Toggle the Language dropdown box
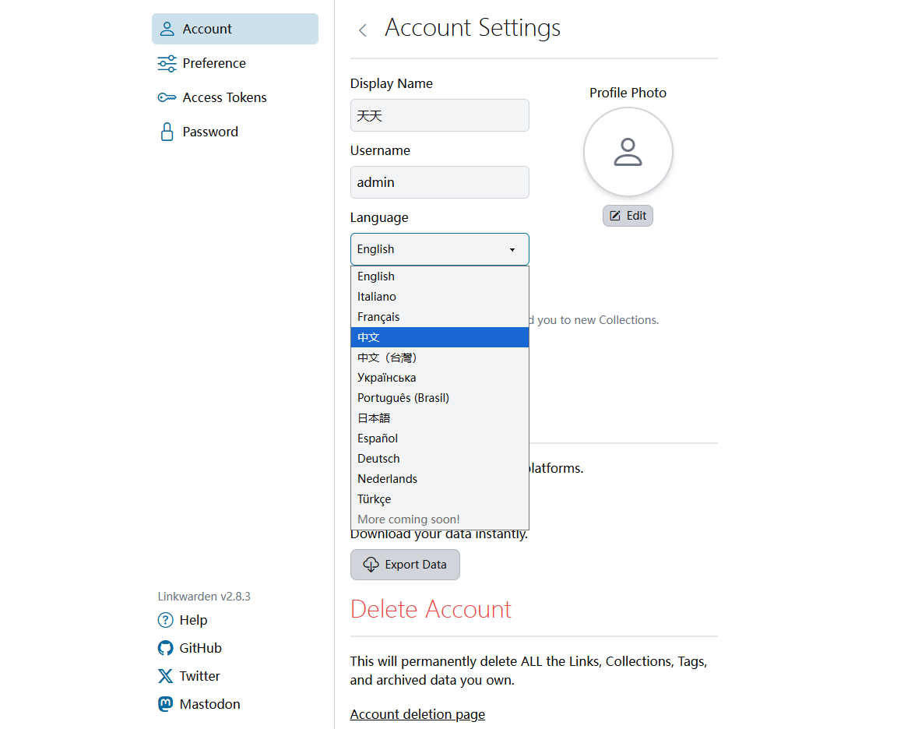The height and width of the screenshot is (729, 911). point(439,249)
